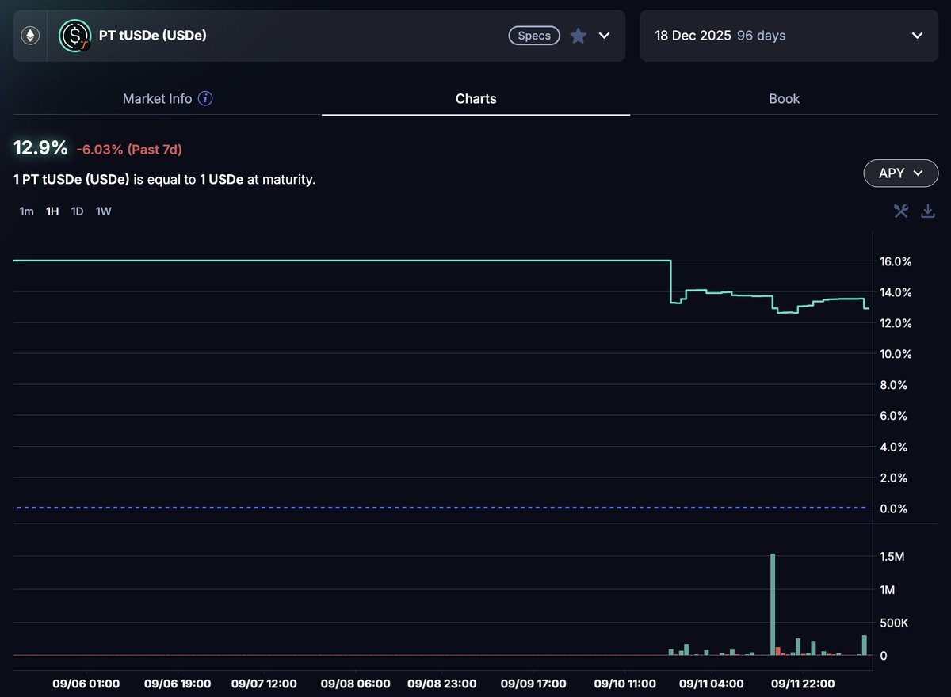
Task: Click the last volume bar on the right
Action: (865, 645)
